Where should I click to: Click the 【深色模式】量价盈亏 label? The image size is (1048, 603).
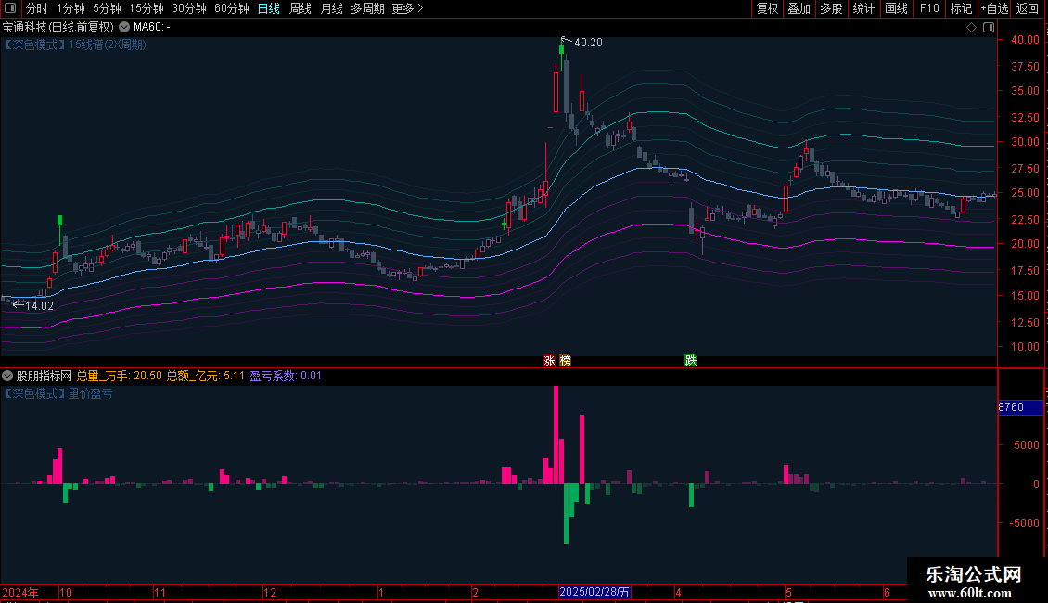click(58, 393)
